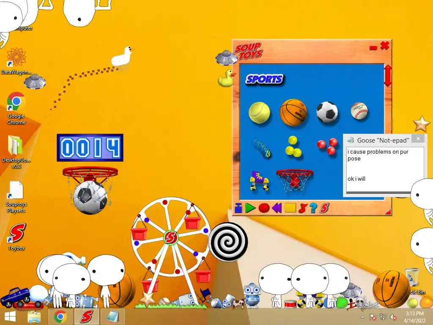433x325 pixels.
Task: Select the baseball in Sports toybox
Action: pyautogui.click(x=359, y=111)
